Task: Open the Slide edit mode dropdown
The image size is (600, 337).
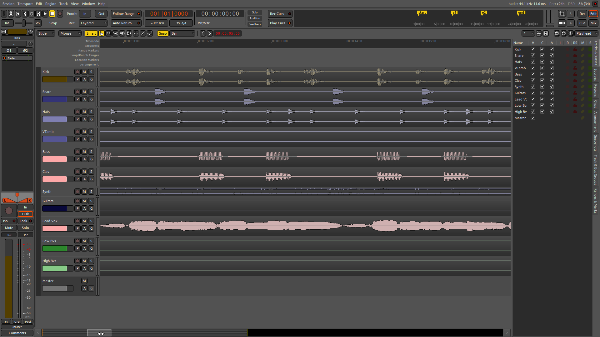Action: 46,33
